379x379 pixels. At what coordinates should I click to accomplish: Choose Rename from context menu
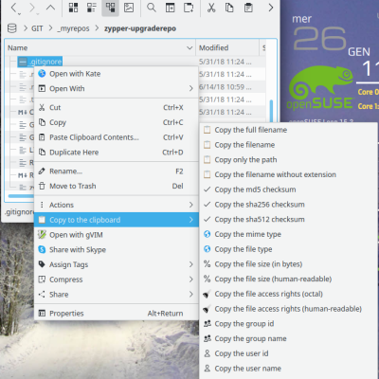116,171
